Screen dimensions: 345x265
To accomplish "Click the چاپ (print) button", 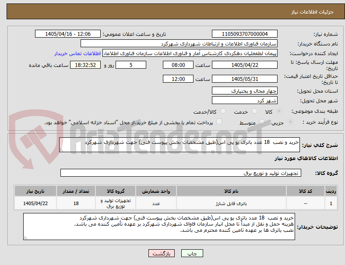I will click(192, 253).
